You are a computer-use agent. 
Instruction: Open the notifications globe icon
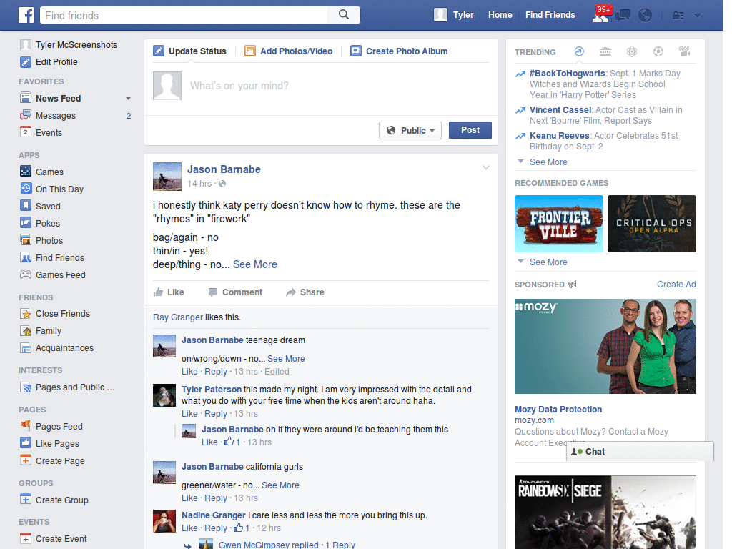coord(646,16)
